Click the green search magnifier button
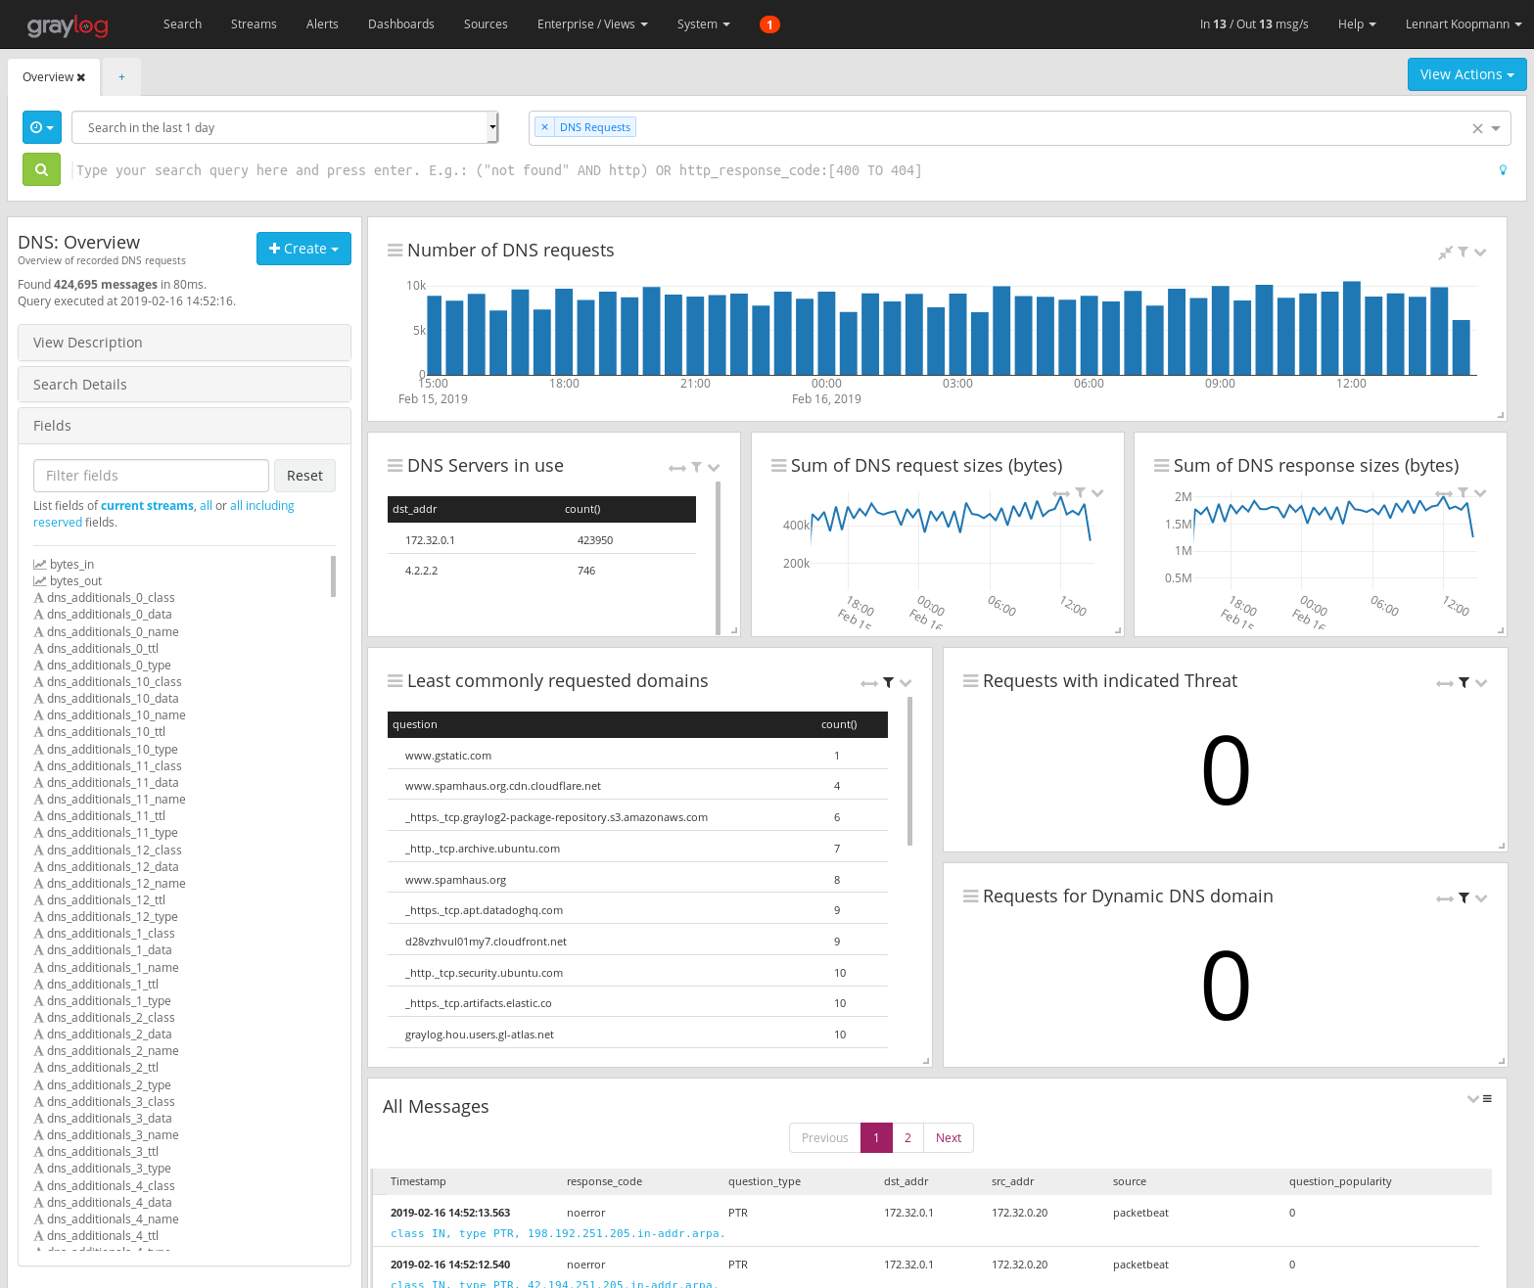 [41, 169]
